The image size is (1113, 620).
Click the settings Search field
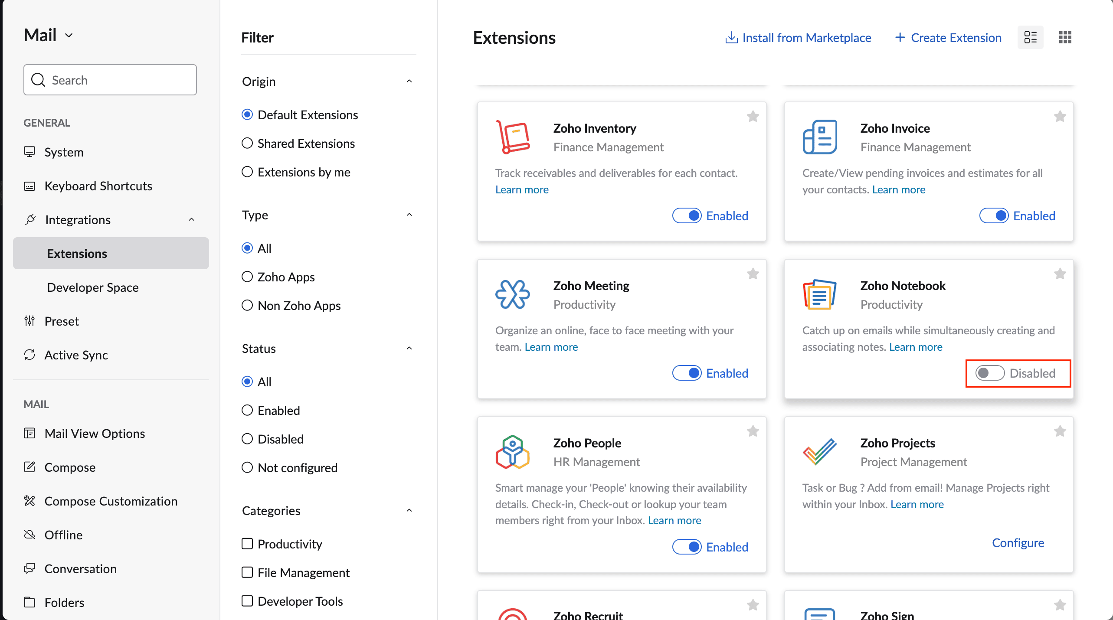click(110, 80)
